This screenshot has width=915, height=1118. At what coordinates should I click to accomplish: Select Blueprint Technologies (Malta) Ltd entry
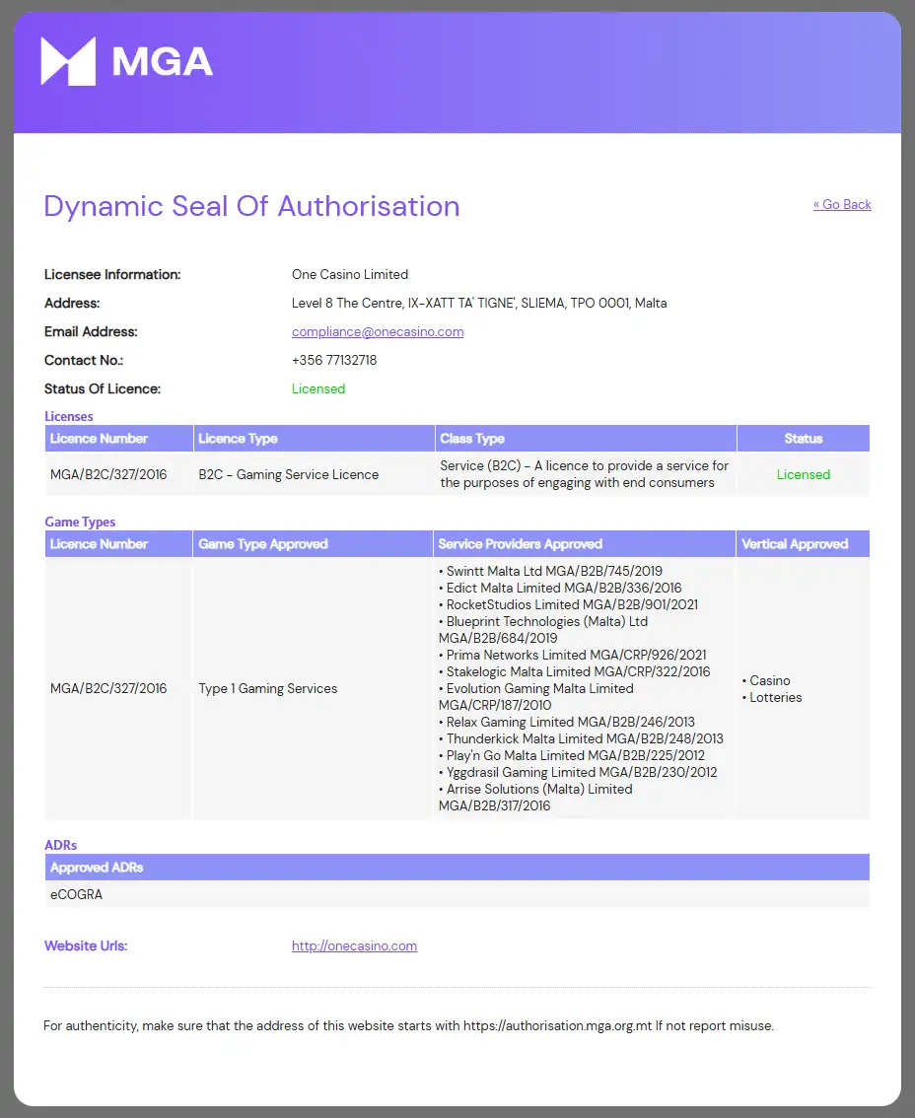tap(543, 630)
